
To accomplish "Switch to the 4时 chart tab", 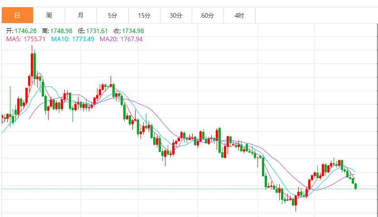I will 239,15.
